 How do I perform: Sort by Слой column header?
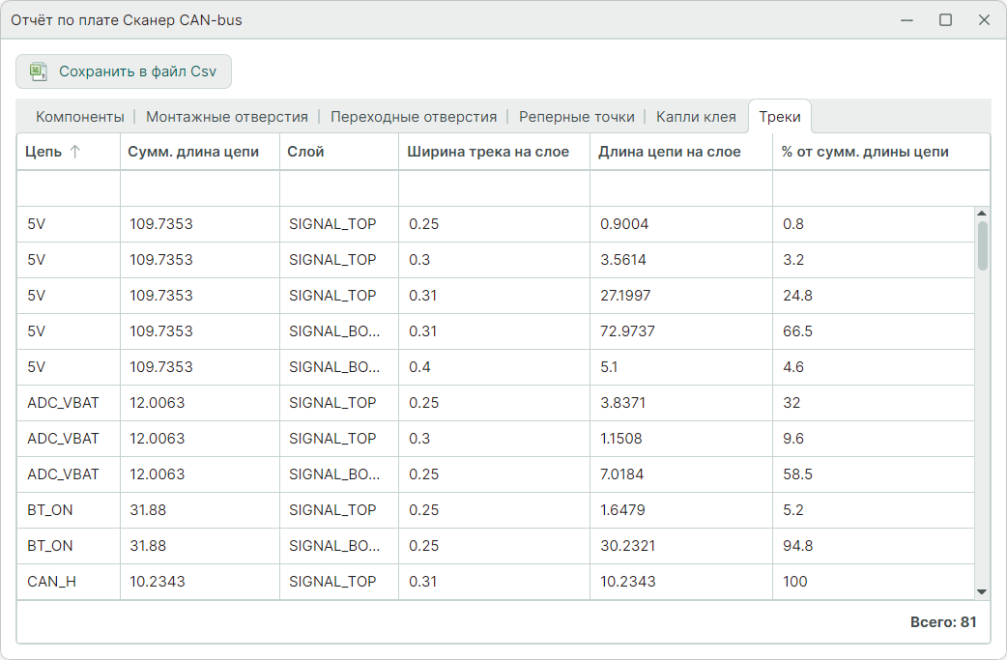[306, 152]
